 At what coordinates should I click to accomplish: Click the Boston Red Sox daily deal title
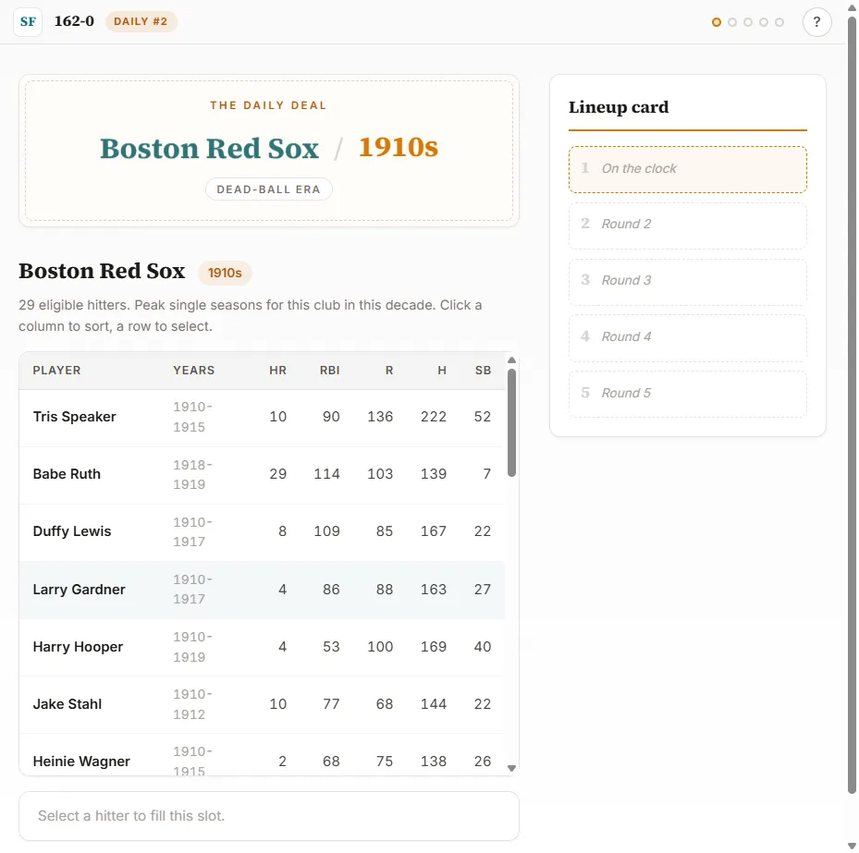click(209, 149)
